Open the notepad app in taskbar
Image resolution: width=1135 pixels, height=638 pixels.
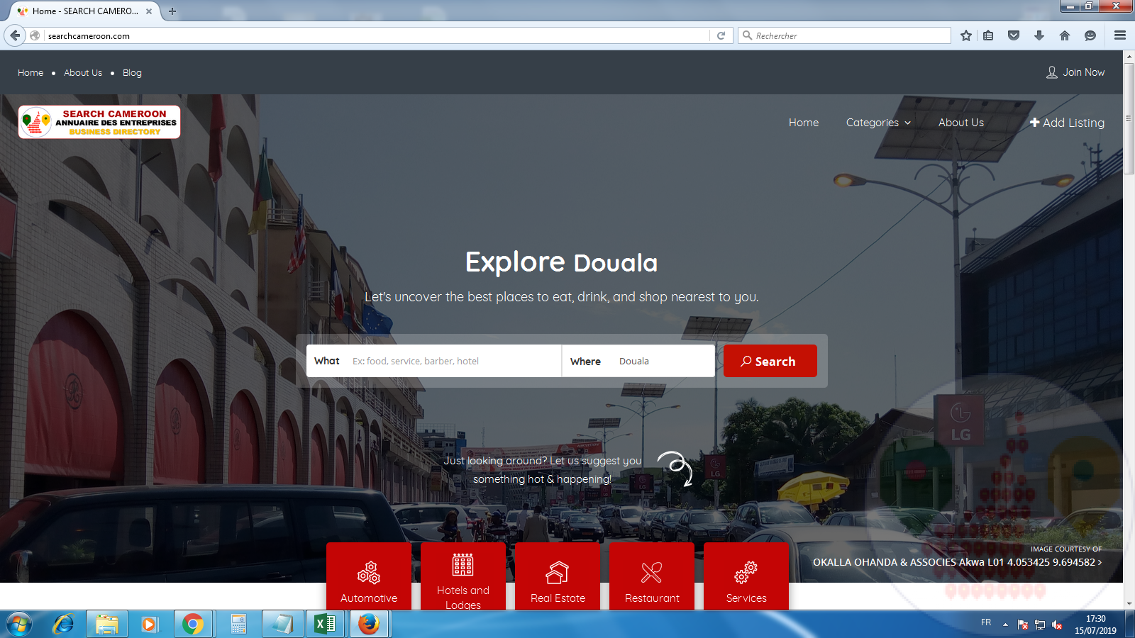point(282,625)
